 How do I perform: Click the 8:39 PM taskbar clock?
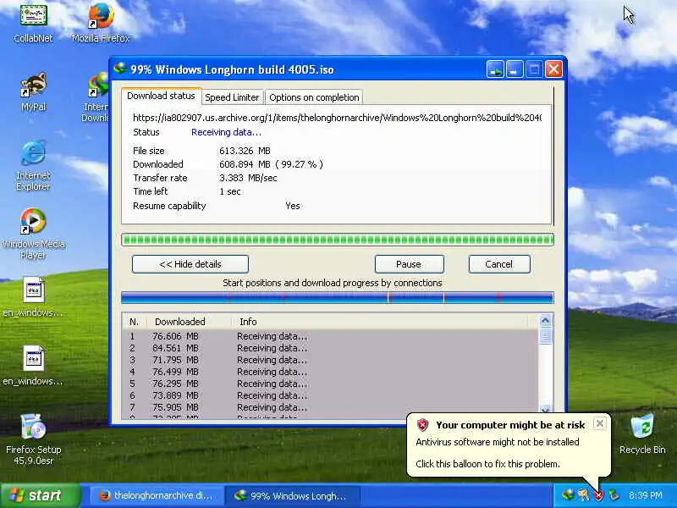(x=646, y=495)
